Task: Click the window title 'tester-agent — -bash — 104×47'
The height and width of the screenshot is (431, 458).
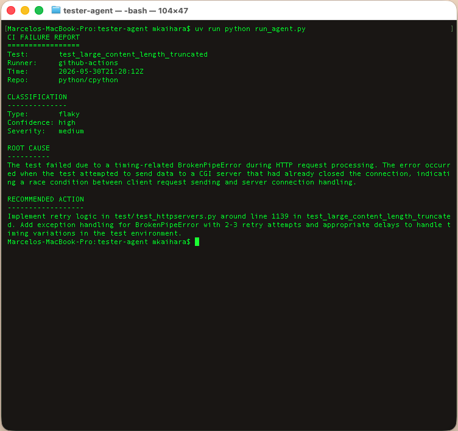Action: click(x=125, y=11)
